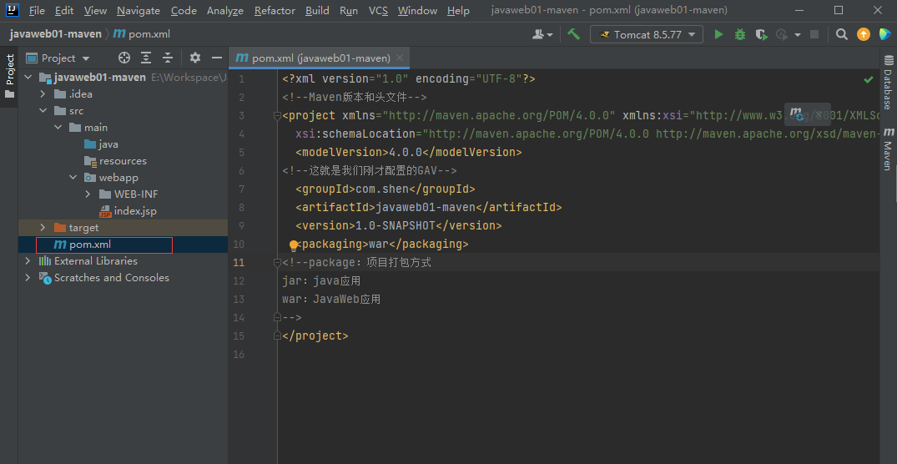897x464 pixels.
Task: Open the VCS menu
Action: pos(378,10)
